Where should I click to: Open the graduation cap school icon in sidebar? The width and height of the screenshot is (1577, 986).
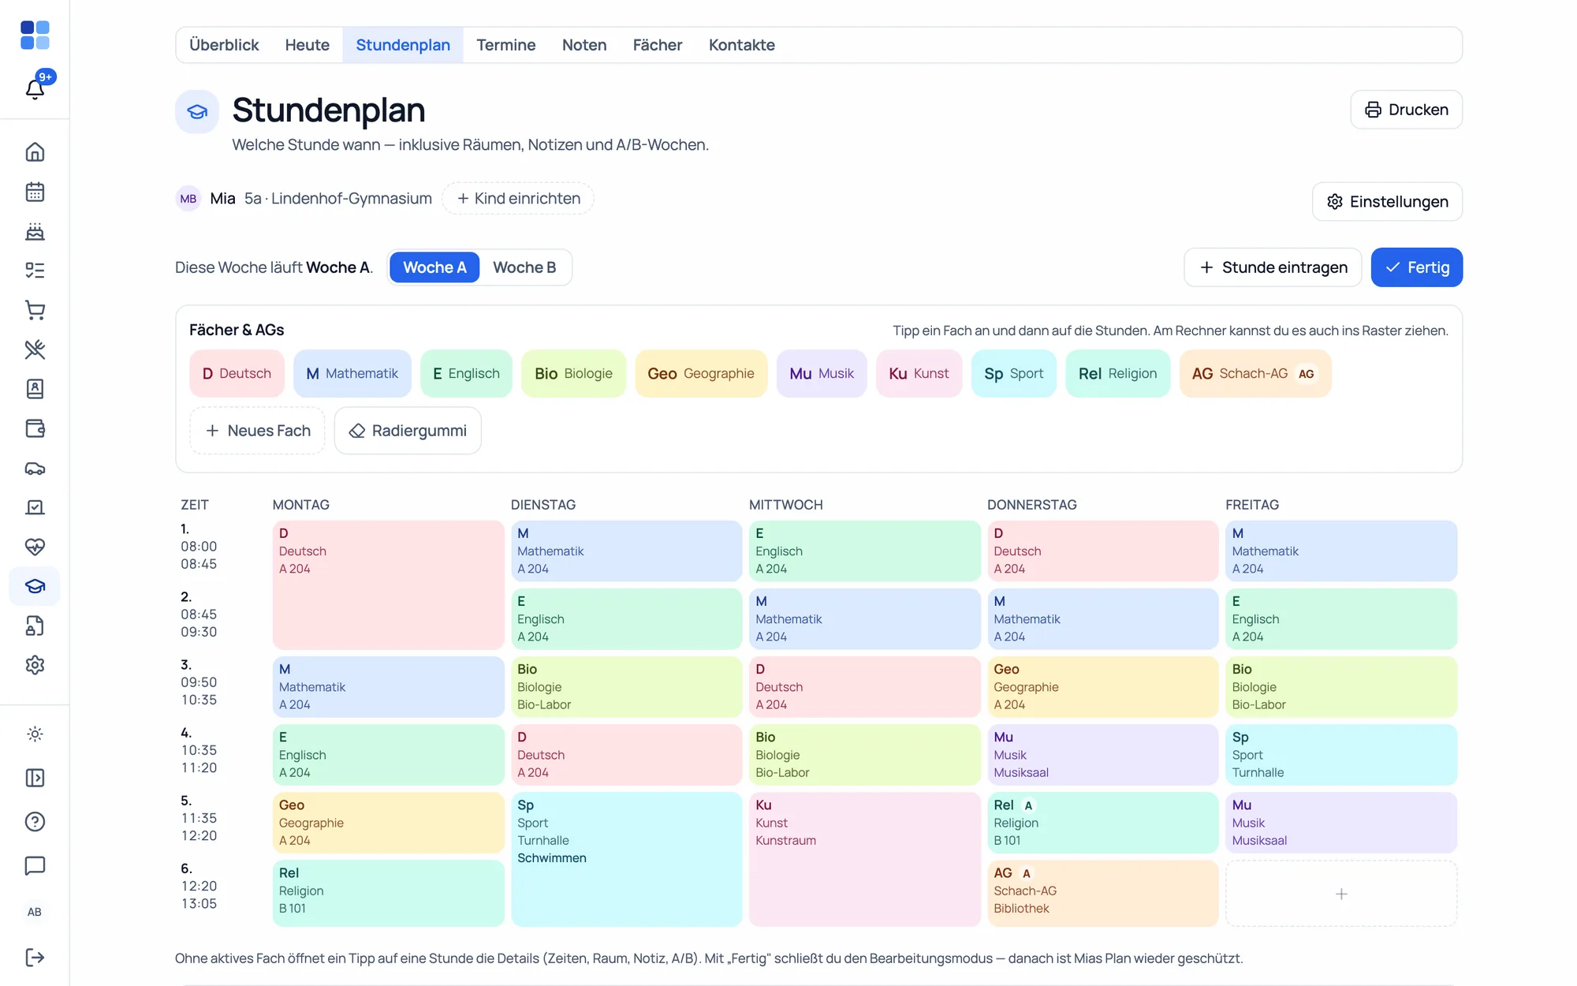point(35,586)
